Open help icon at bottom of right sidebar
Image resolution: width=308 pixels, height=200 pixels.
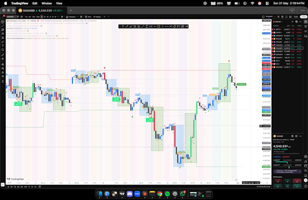point(306,186)
